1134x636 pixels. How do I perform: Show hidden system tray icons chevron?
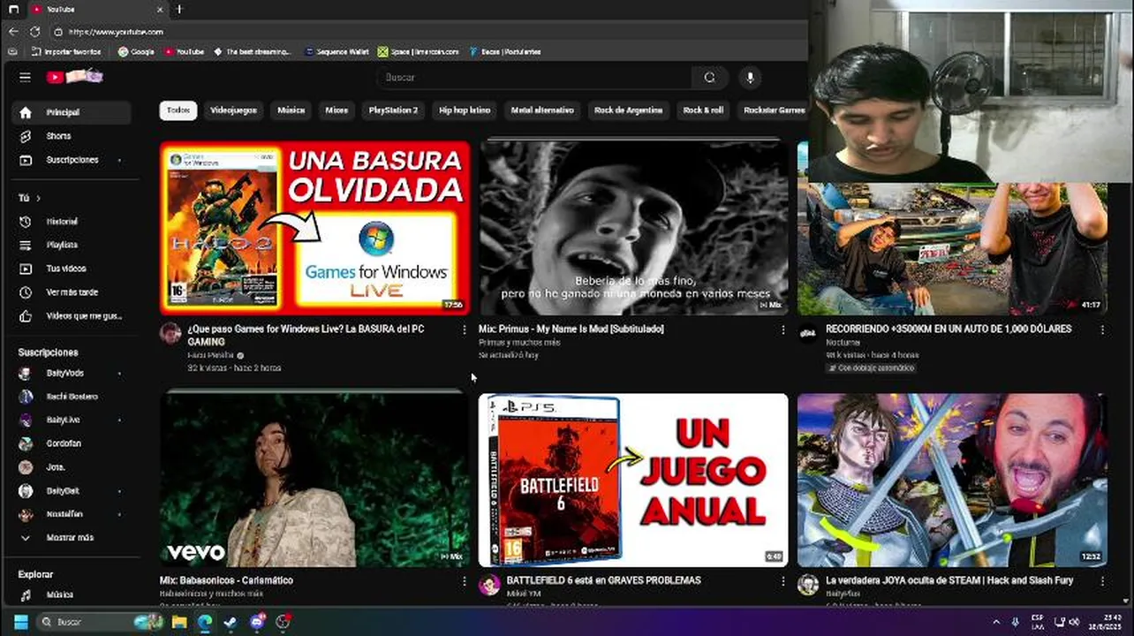[996, 622]
